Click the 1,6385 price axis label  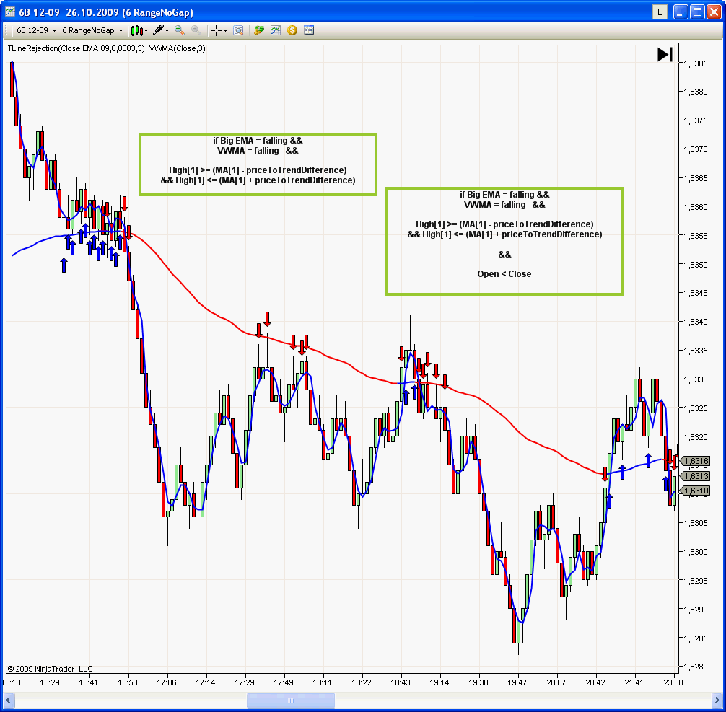click(x=696, y=63)
